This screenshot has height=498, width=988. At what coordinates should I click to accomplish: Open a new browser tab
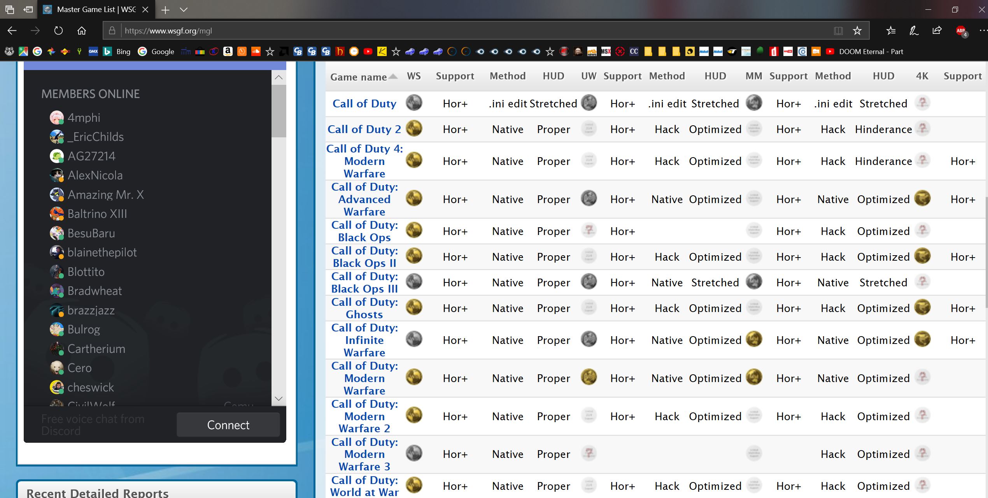(165, 10)
